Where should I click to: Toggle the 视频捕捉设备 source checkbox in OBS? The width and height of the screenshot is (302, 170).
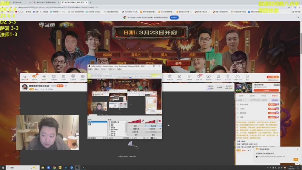click(109, 122)
